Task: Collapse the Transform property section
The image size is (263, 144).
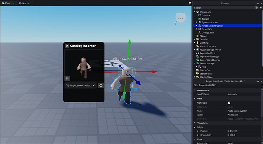Action: point(195,123)
